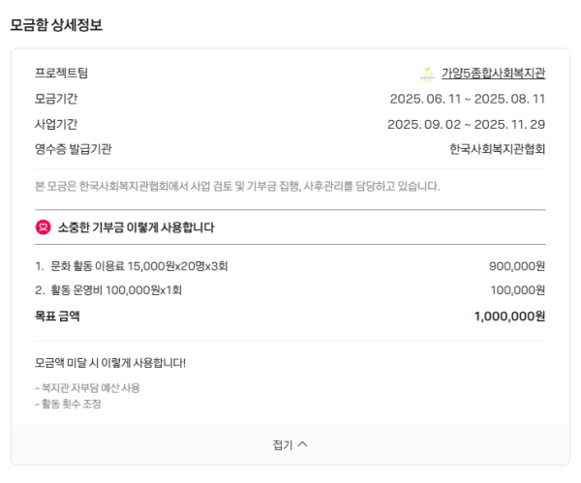Click the 모금함 상세정보 heading
The height and width of the screenshot is (483, 581).
click(56, 25)
